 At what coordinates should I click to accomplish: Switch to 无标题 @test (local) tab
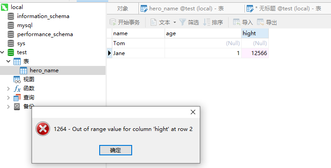click(x=288, y=9)
